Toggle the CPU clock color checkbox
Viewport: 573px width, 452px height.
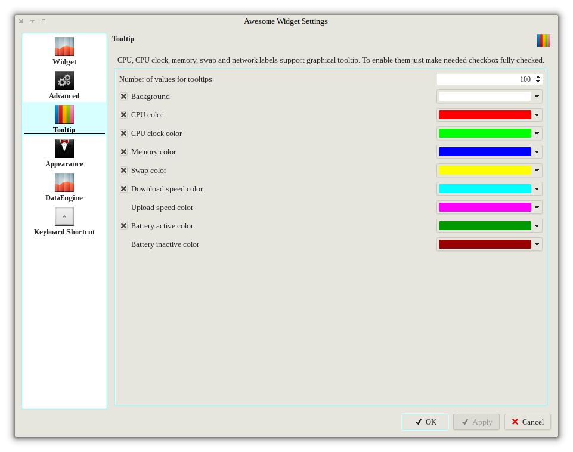pos(124,134)
